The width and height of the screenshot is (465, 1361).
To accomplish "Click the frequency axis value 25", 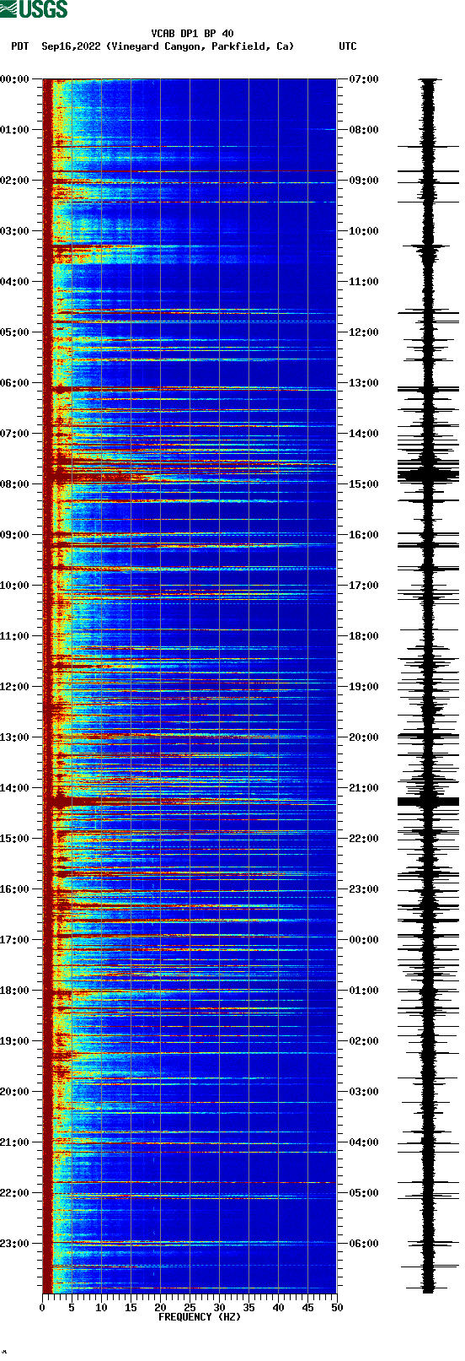I will (190, 1308).
